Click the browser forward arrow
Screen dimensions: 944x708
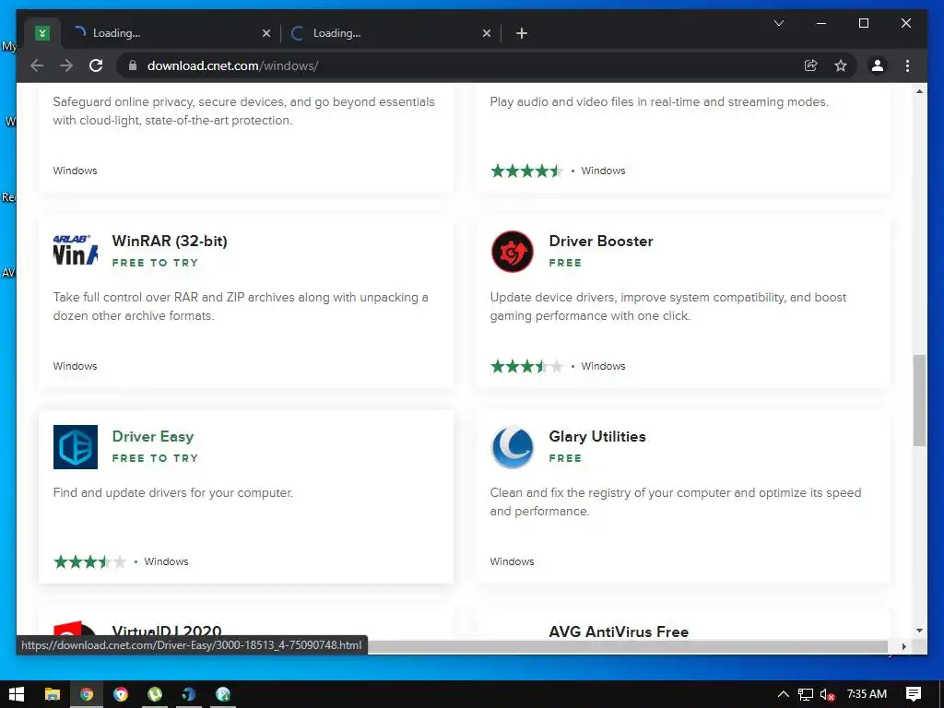pyautogui.click(x=66, y=65)
